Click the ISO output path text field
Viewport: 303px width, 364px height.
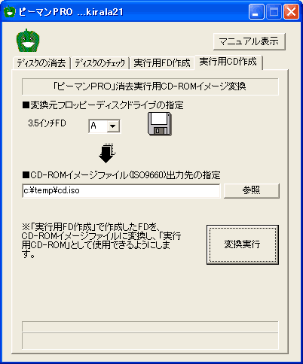click(121, 191)
